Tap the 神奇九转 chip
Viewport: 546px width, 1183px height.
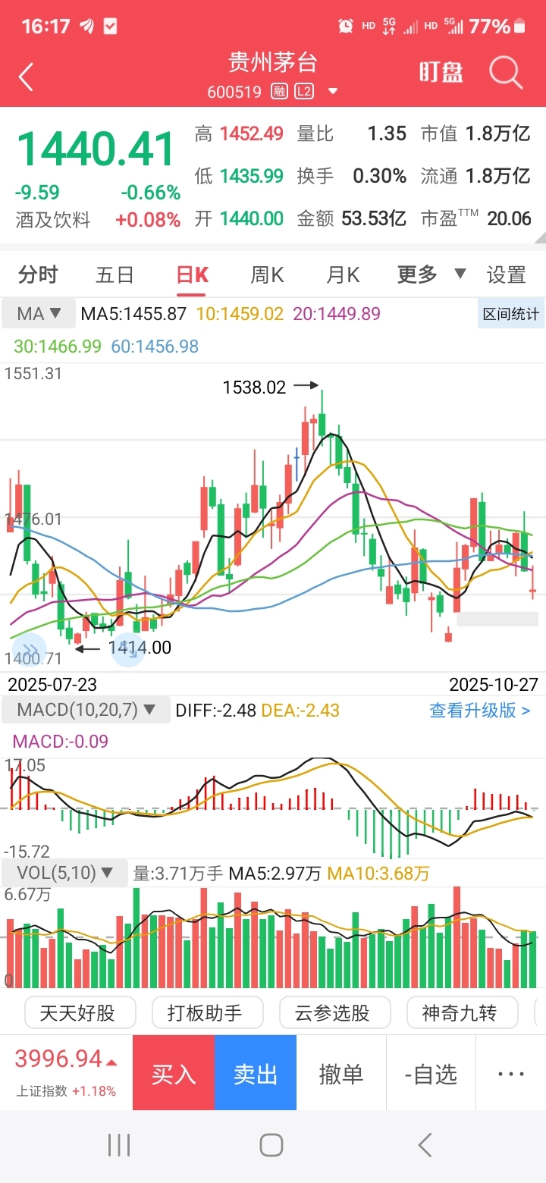pyautogui.click(x=463, y=1012)
